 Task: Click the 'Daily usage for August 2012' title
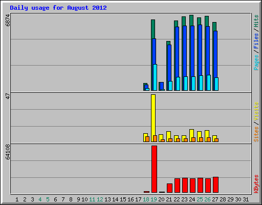[58, 8]
